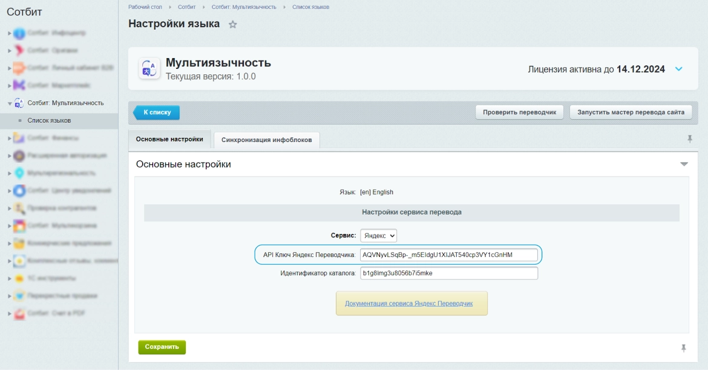Click the pin icon next to Сохранить
The image size is (708, 370).
point(684,348)
